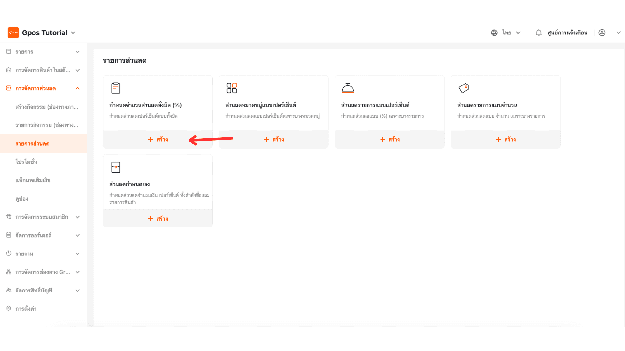Screen dimensions: 625x351
Task: Open the user profile avatar icon
Action: [602, 33]
